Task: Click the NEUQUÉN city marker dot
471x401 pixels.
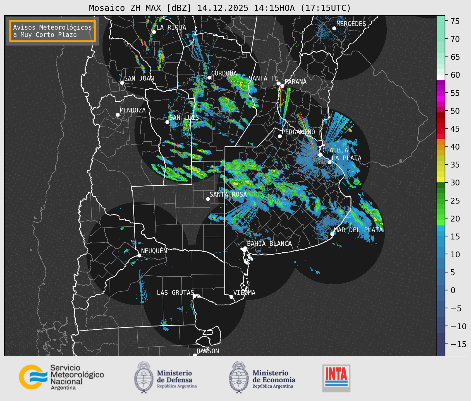Action: click(x=139, y=255)
